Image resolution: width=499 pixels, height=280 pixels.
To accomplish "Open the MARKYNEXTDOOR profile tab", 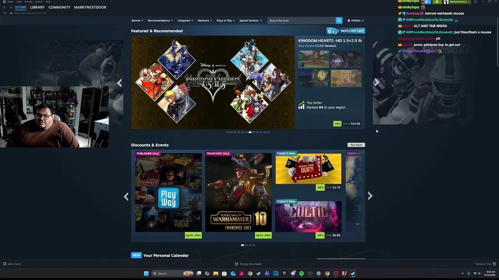I will pyautogui.click(x=90, y=7).
